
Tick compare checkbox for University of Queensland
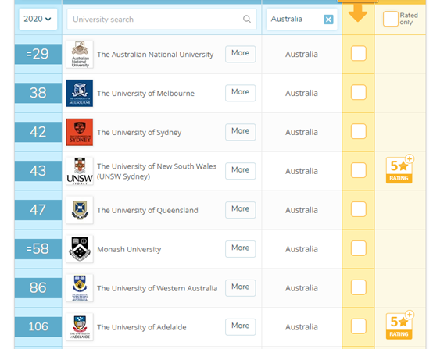tap(359, 209)
